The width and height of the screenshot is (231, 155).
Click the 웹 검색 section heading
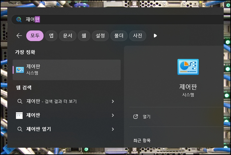click(x=24, y=87)
